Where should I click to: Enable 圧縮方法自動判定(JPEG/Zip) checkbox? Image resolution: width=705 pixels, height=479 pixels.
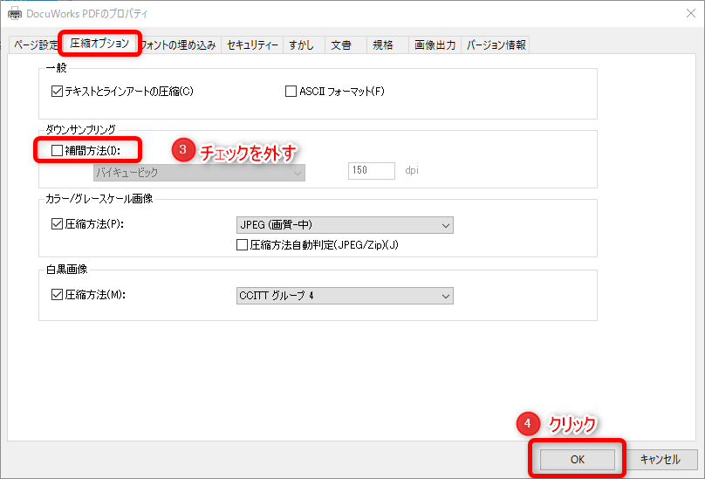(x=243, y=245)
